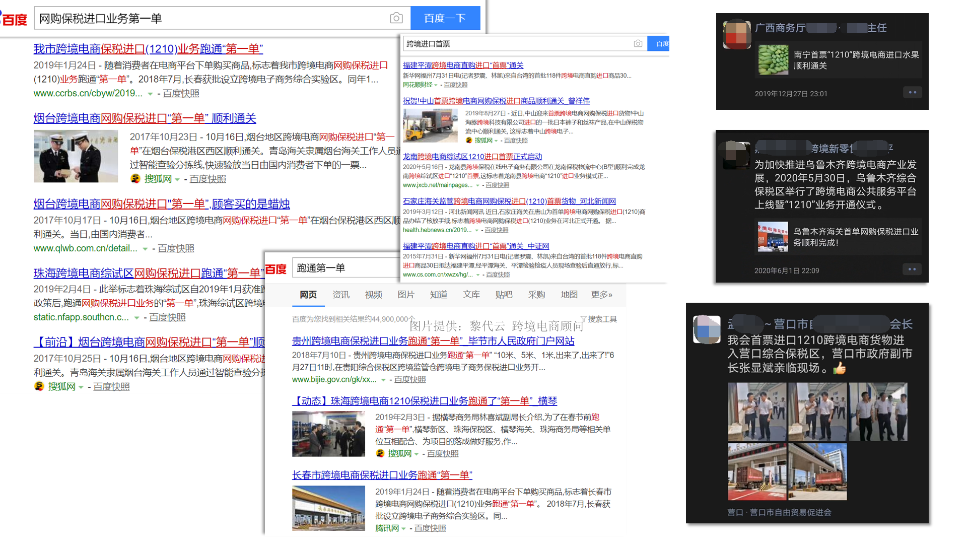Click the camera icon in the 跨境进口首票 search box
967x544 pixels.
638,44
